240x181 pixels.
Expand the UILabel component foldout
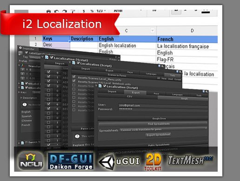click(19, 83)
